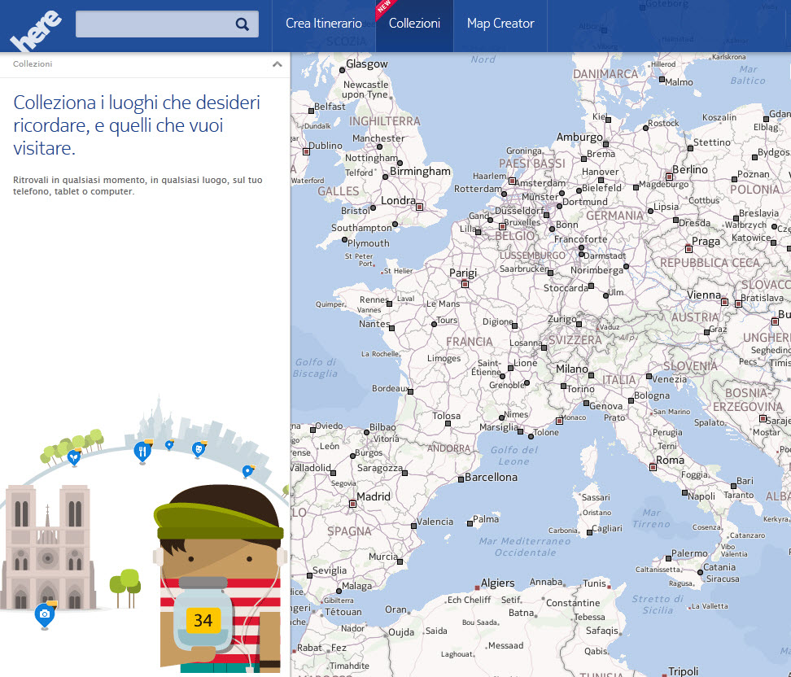Viewport: 791px width, 677px height.
Task: Click the Madrid capital marker on map
Action: click(x=353, y=504)
